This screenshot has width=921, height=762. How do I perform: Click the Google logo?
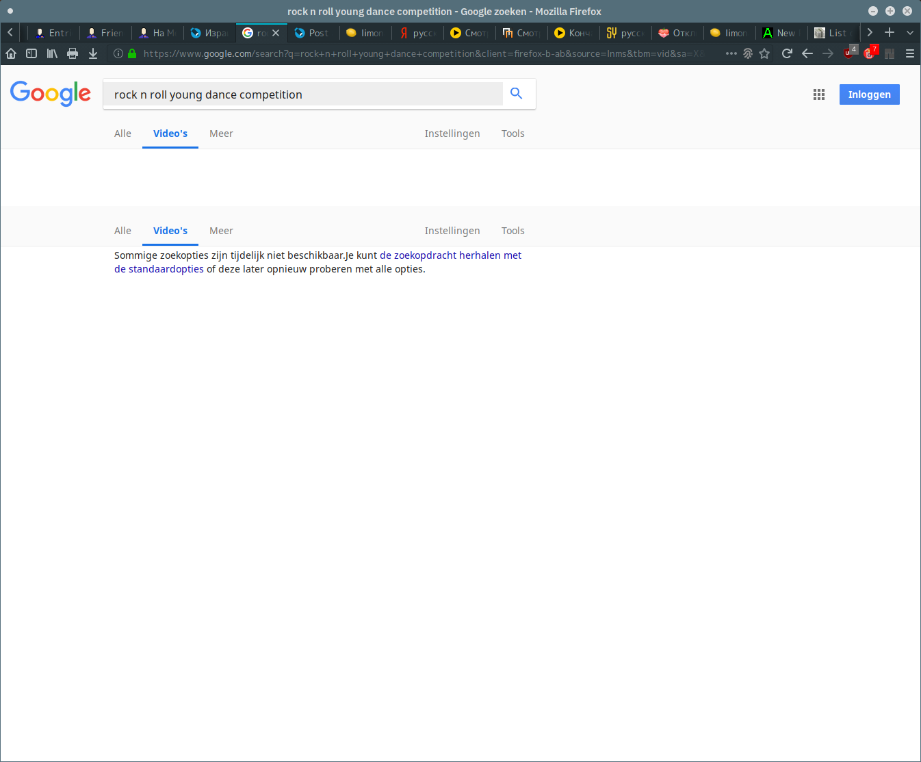click(51, 93)
